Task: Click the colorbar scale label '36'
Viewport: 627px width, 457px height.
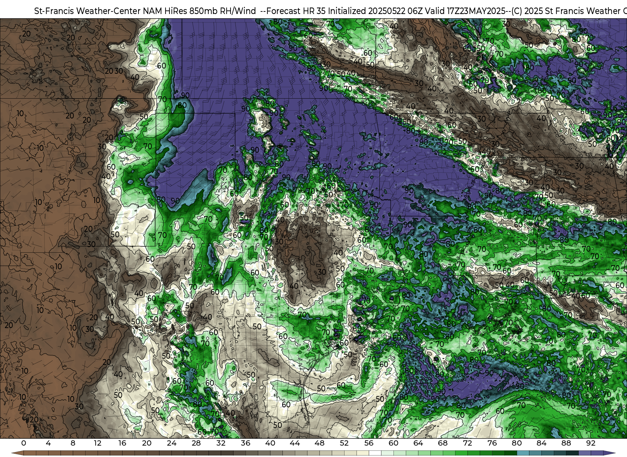Action: coord(245,443)
